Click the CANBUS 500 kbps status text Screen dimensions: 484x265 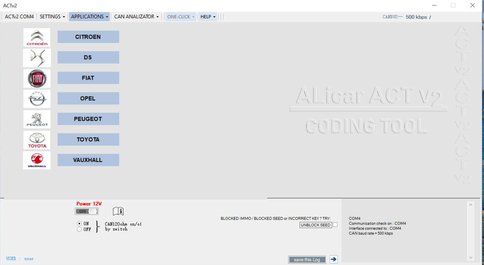(x=406, y=17)
